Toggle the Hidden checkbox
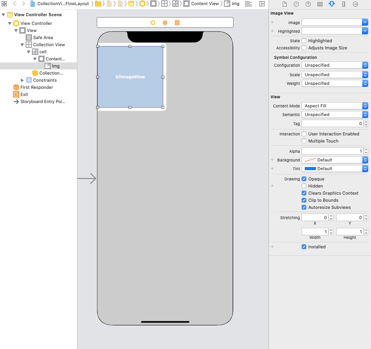The width and height of the screenshot is (371, 349). coord(304,186)
